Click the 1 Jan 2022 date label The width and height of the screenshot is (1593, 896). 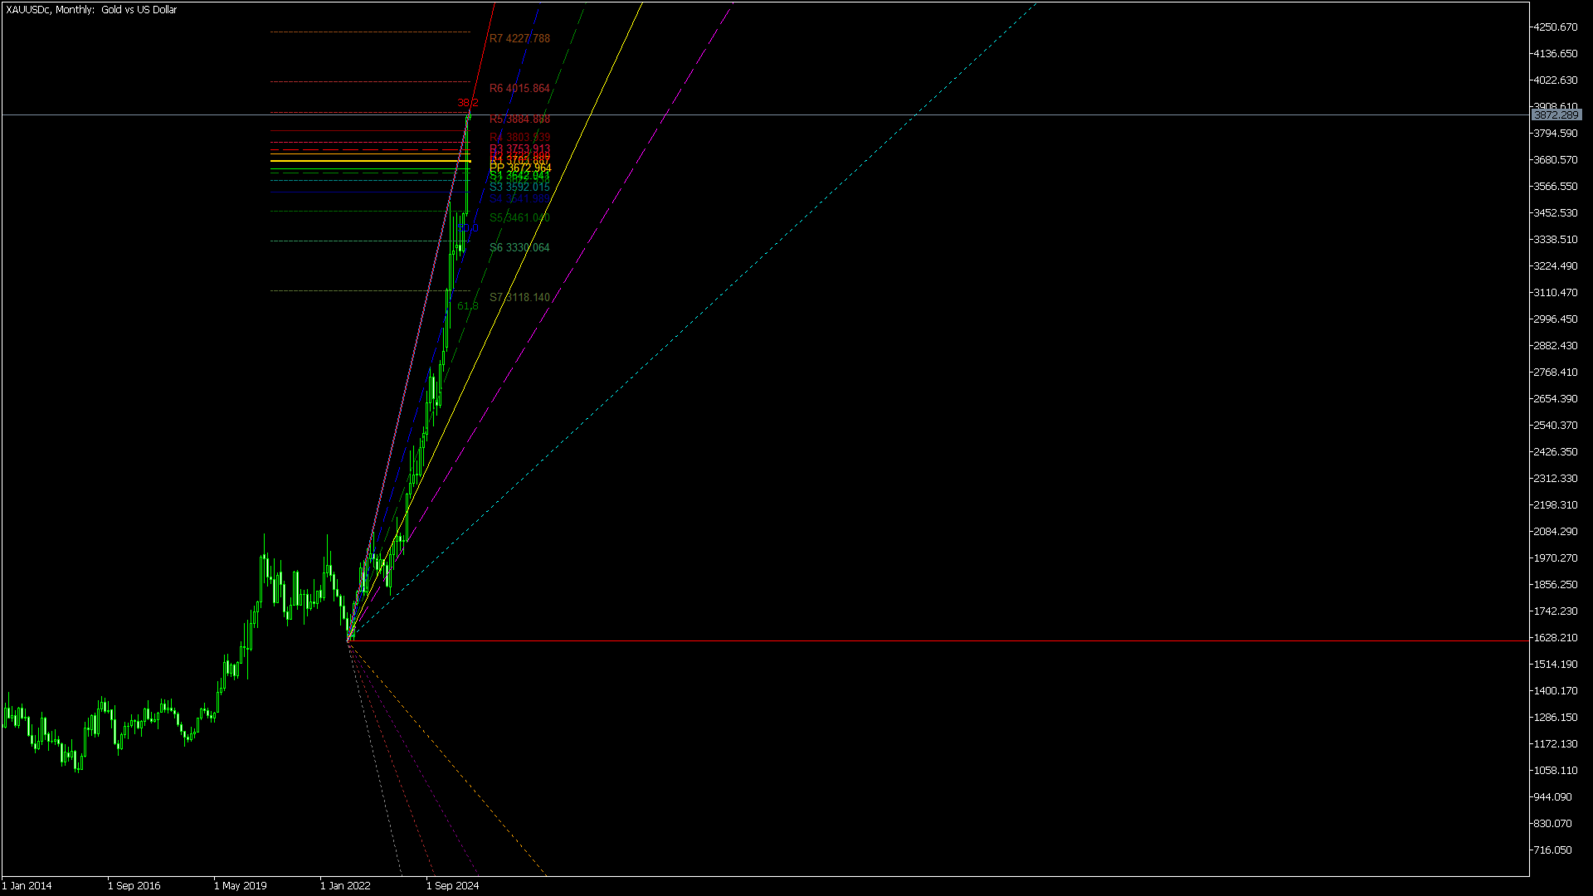tap(346, 886)
